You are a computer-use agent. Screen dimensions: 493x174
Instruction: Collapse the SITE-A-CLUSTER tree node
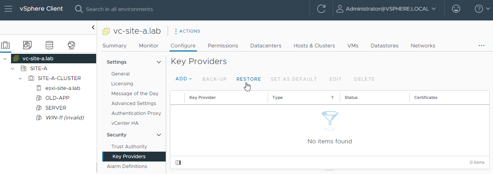pyautogui.click(x=20, y=78)
